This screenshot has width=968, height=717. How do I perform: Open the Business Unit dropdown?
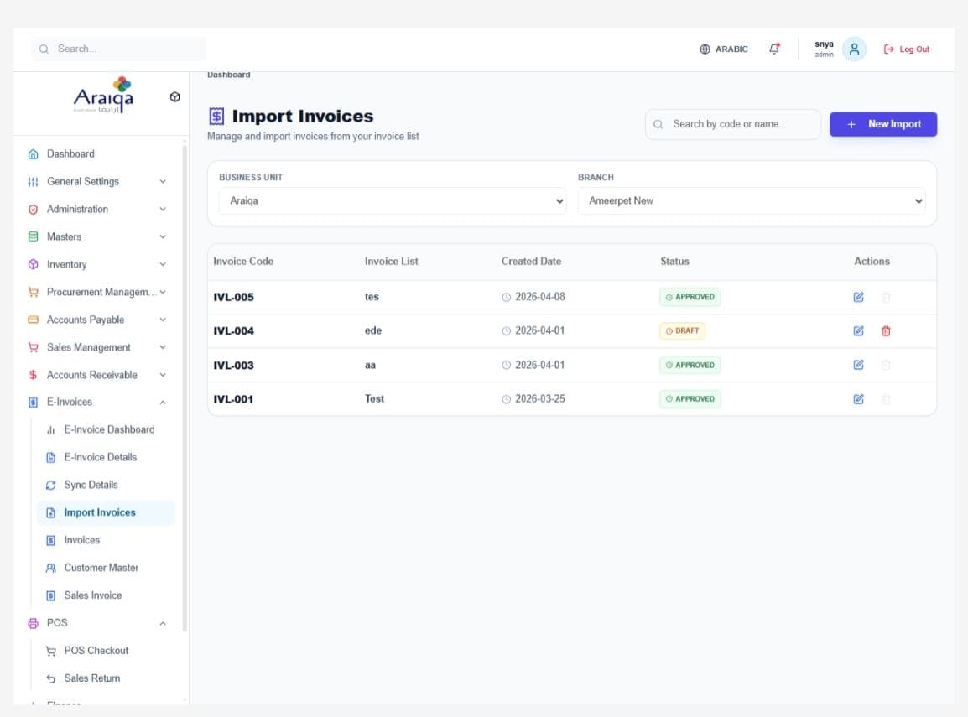pyautogui.click(x=393, y=200)
